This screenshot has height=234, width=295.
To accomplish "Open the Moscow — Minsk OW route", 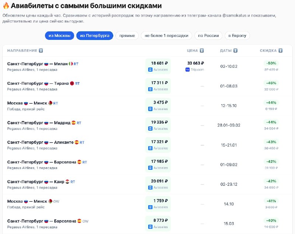I will coord(33,201).
